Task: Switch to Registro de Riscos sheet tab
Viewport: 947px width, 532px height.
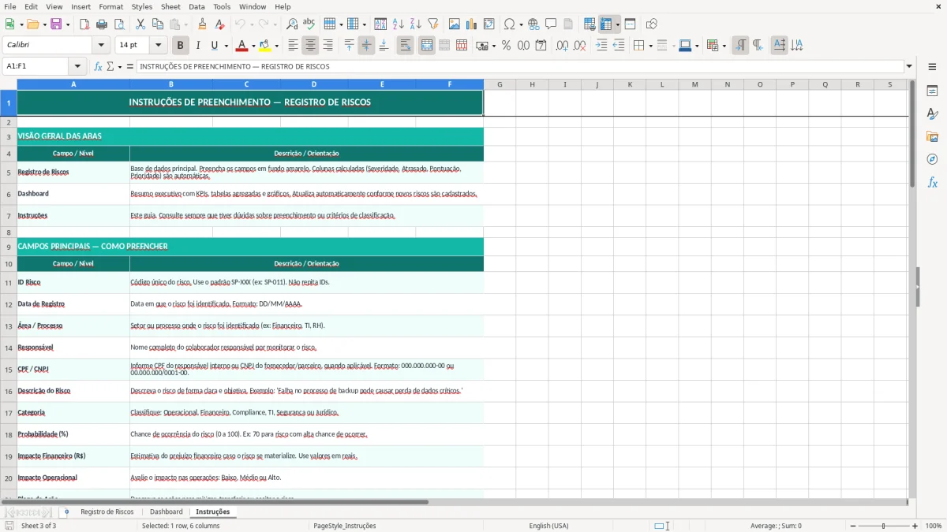Action: (x=107, y=512)
